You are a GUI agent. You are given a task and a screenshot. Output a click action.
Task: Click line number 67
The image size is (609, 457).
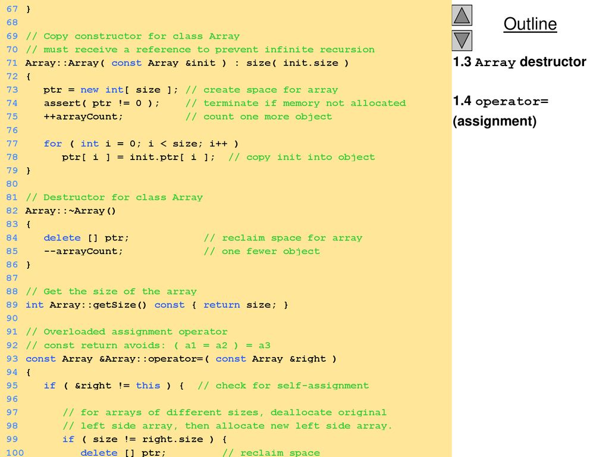click(x=12, y=9)
